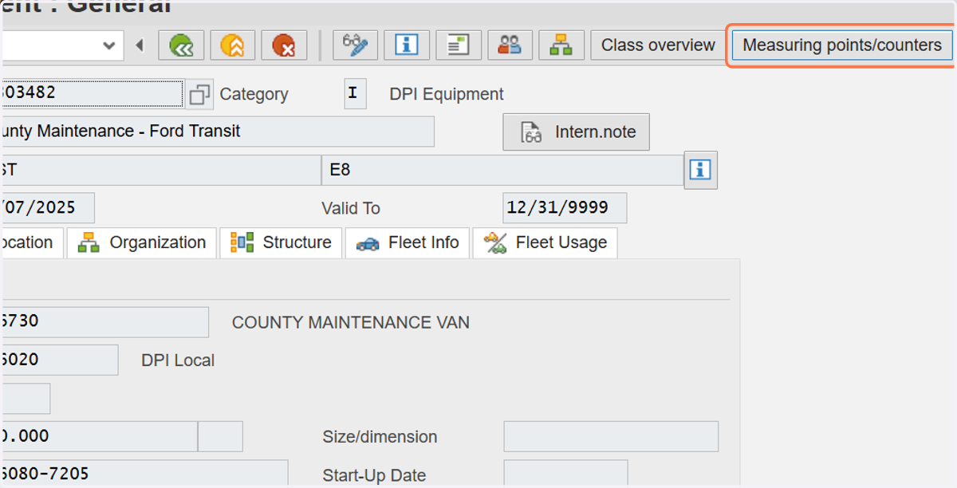Click the field ending in 6020
This screenshot has height=488, width=957.
[x=61, y=360]
